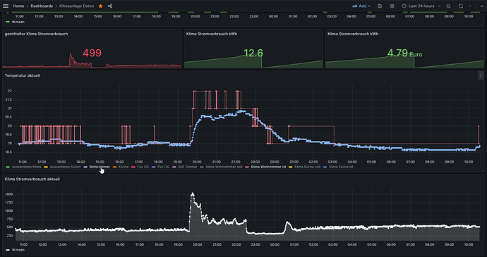The height and width of the screenshot is (257, 487).
Task: Open the dashboard settings gear
Action: [x=392, y=6]
